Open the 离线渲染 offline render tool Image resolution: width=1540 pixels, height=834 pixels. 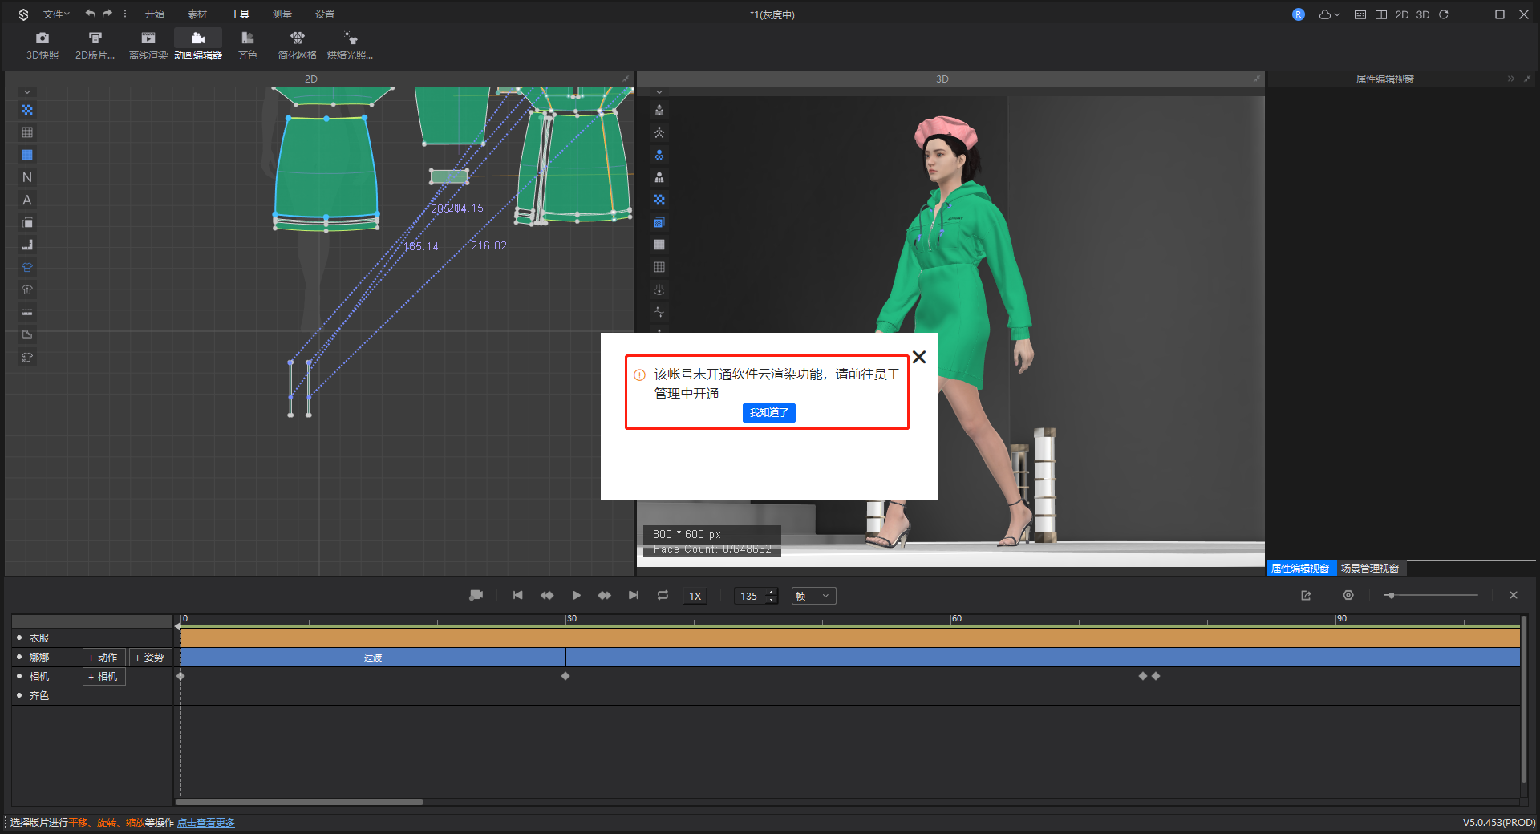tap(148, 45)
